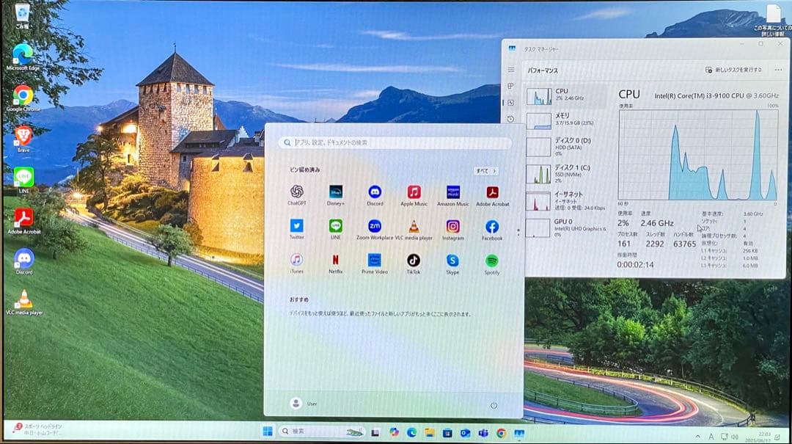This screenshot has width=792, height=444.
Task: Start Netflix from the Start menu
Action: (x=335, y=261)
